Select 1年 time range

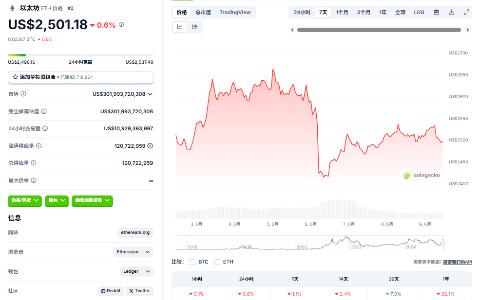point(383,12)
